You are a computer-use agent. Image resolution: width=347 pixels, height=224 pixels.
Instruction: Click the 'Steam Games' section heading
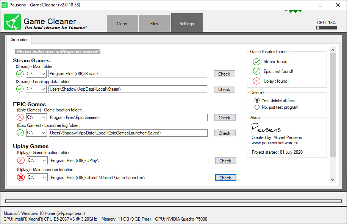(31, 60)
